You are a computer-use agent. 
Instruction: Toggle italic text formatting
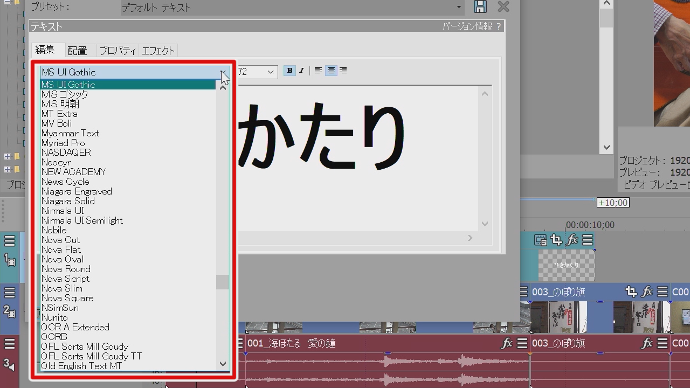tap(302, 71)
